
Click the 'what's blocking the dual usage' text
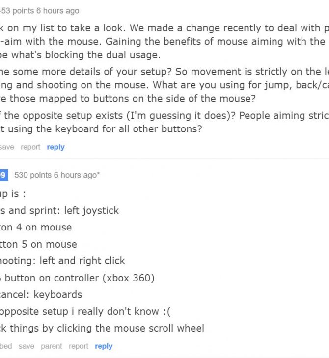coord(80,55)
